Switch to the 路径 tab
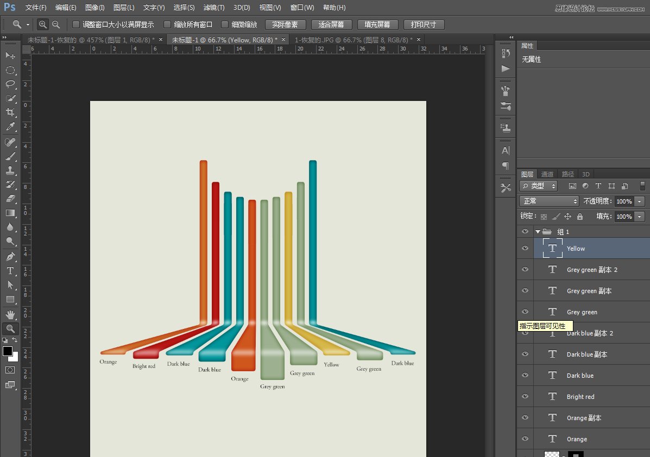Image resolution: width=650 pixels, height=457 pixels. pos(568,174)
